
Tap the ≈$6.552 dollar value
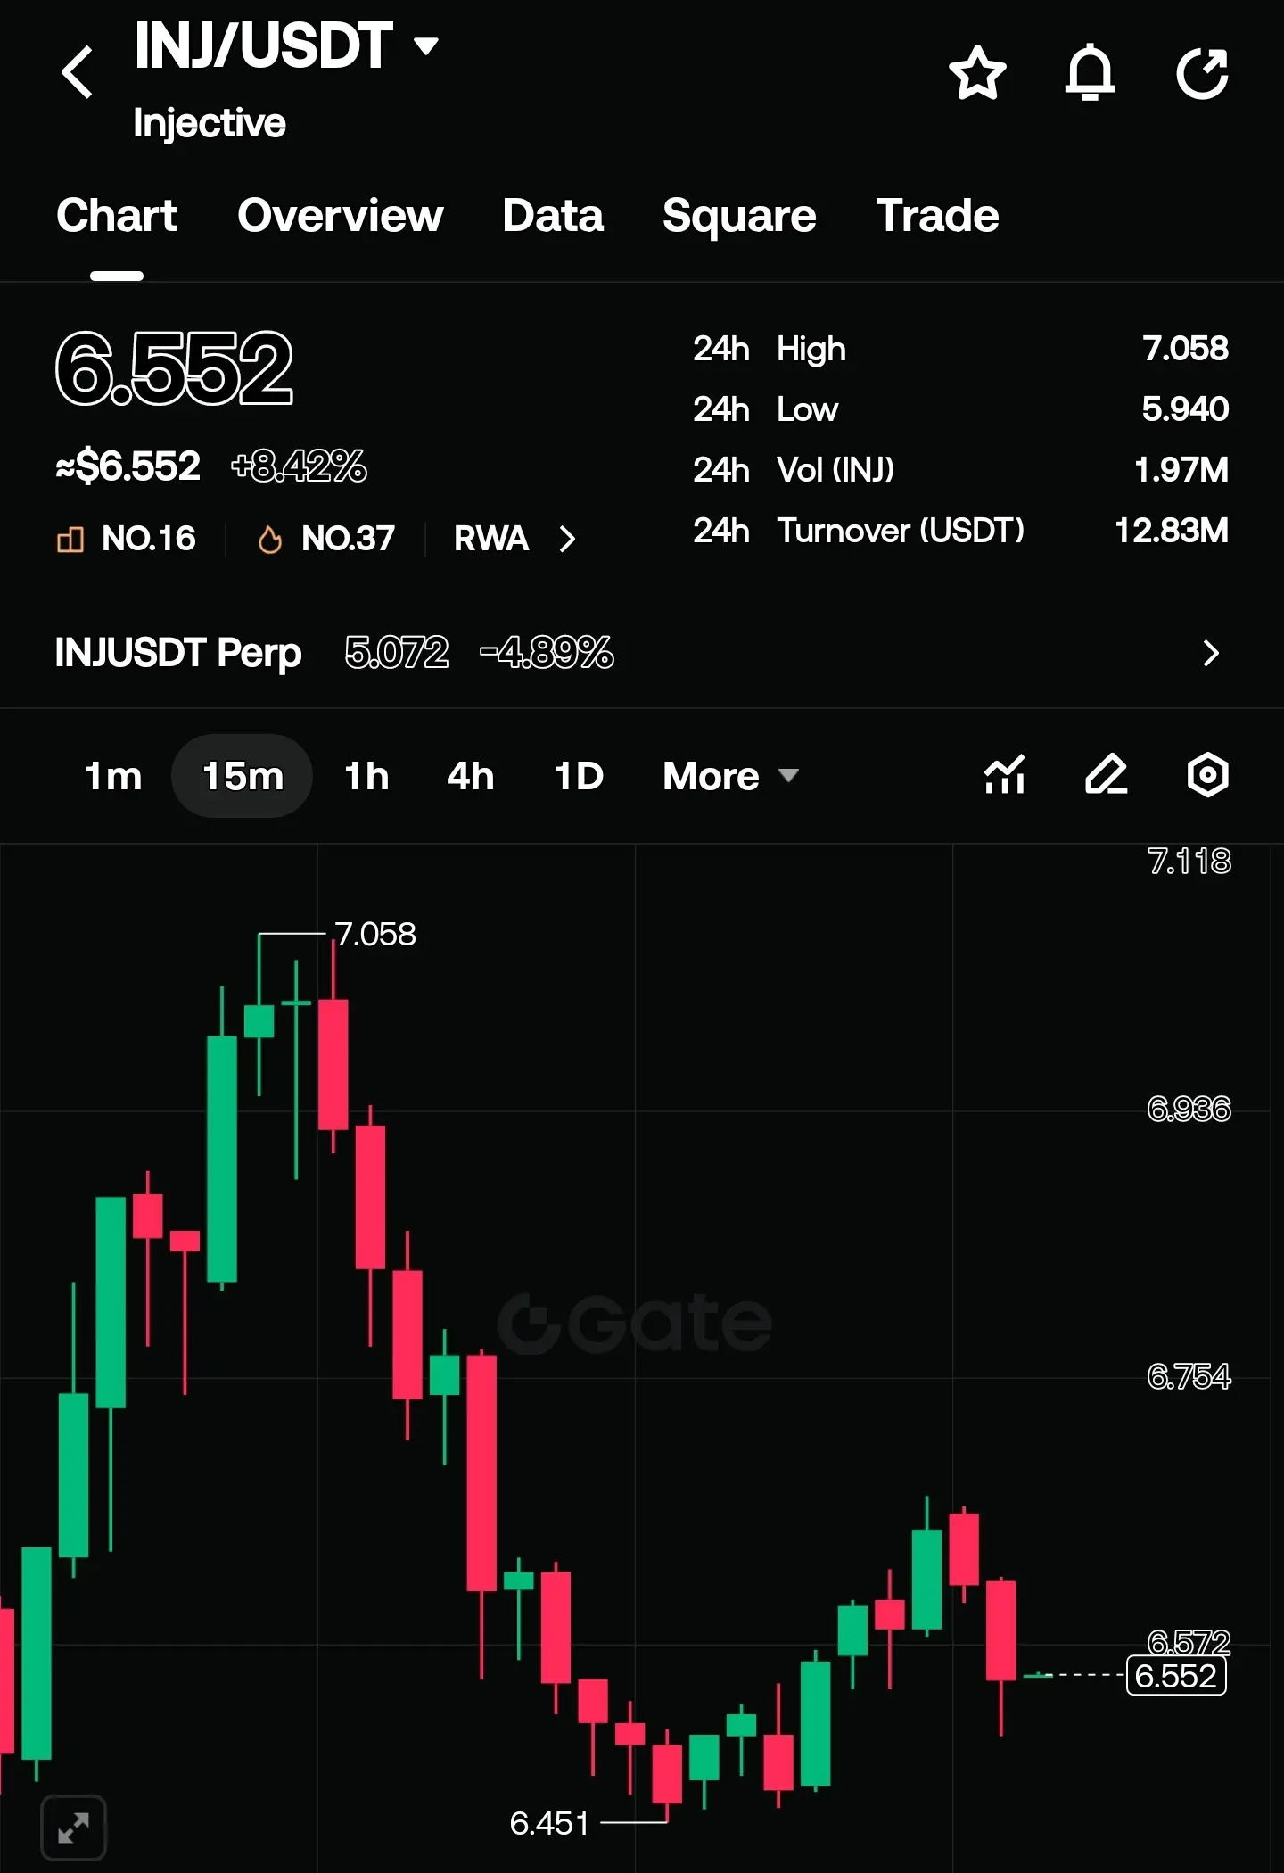point(128,466)
